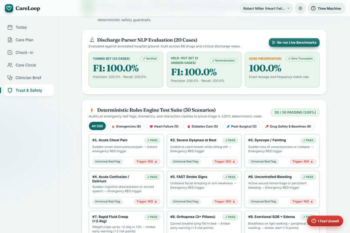Click the Care Plan document icon

pos(10,40)
